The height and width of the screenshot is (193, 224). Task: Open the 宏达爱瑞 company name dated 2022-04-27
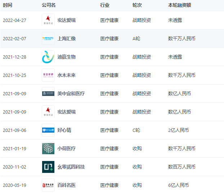pyautogui.click(x=66, y=20)
